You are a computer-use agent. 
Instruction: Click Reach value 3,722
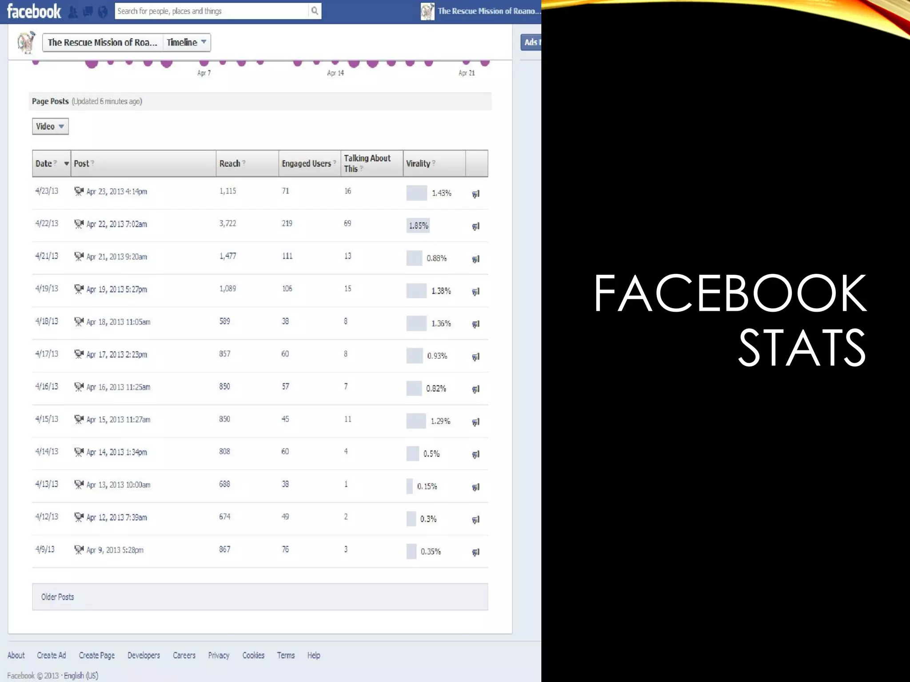227,223
